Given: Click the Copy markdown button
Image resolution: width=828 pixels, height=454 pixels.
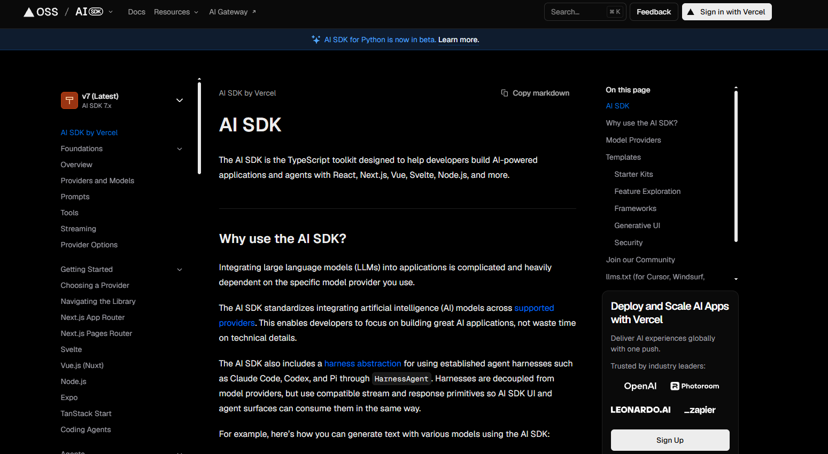Looking at the screenshot, I should [535, 93].
